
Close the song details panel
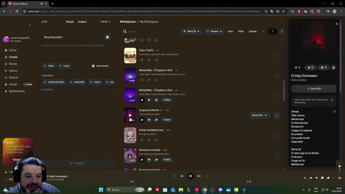click(337, 24)
